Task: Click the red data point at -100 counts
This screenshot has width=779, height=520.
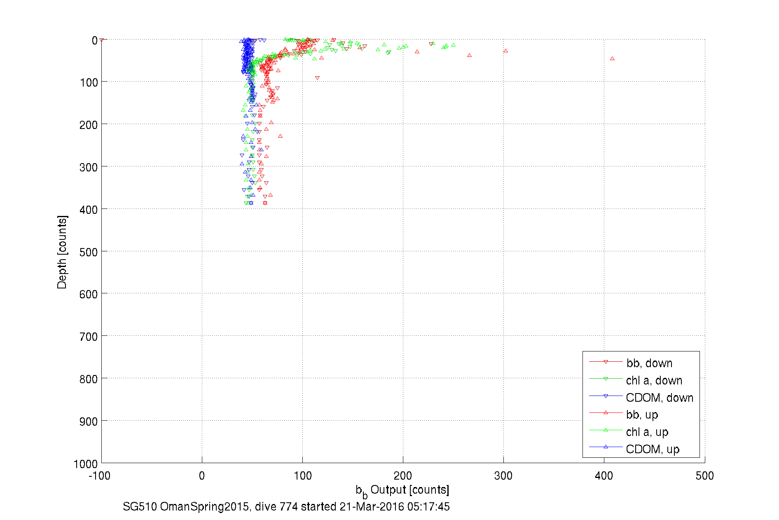Action: 101,40
